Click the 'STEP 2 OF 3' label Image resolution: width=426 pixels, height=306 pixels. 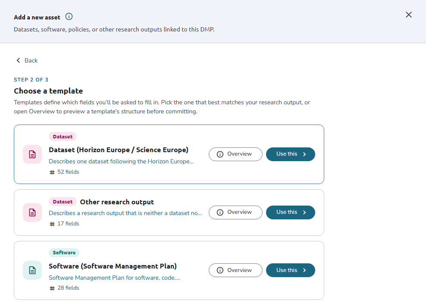pyautogui.click(x=31, y=80)
